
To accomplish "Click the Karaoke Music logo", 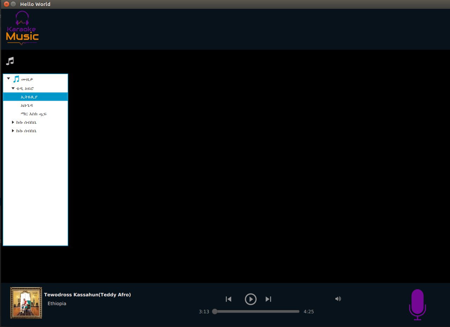I will click(x=22, y=28).
